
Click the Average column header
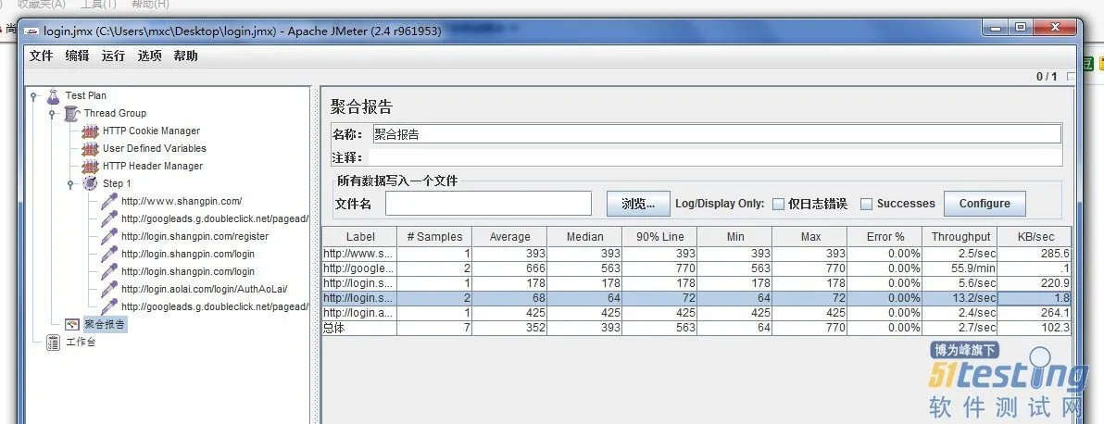click(x=509, y=237)
